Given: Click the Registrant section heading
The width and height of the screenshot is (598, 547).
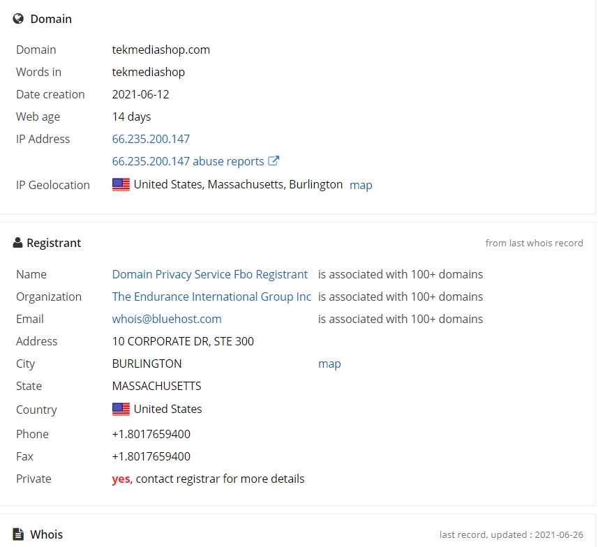Looking at the screenshot, I should 54,243.
